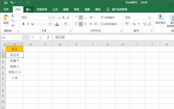Click the Name Box showing A2
This screenshot has height=109, width=174.
coord(12,37)
